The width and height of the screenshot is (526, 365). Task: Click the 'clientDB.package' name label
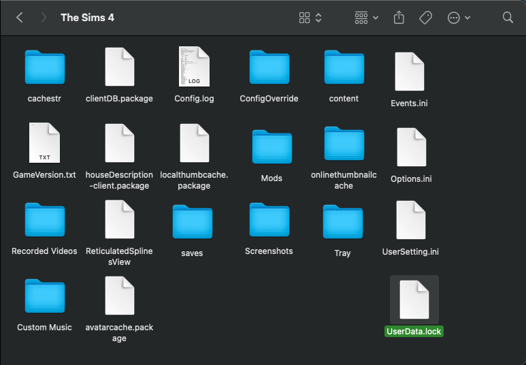click(x=119, y=98)
